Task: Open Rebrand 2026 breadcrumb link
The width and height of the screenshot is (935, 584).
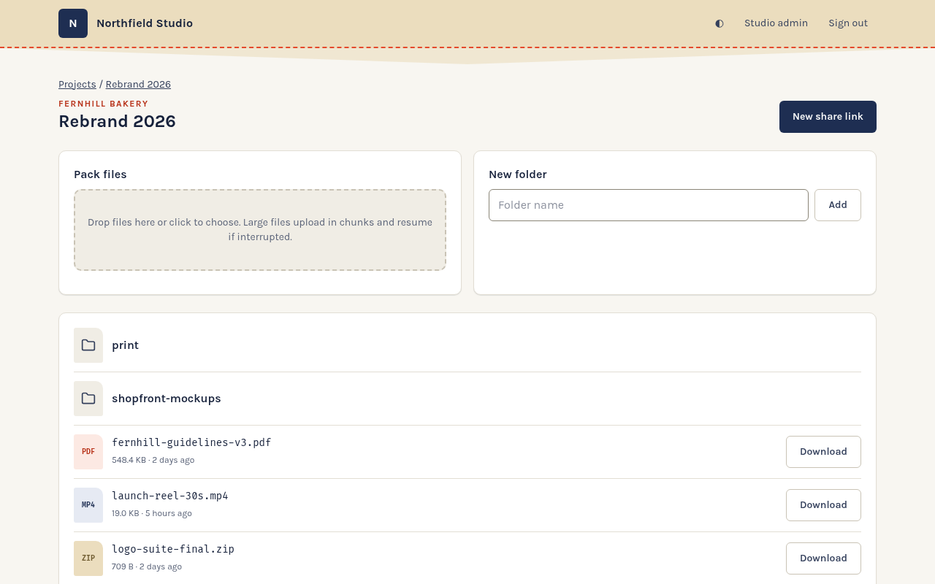Action: (x=138, y=84)
